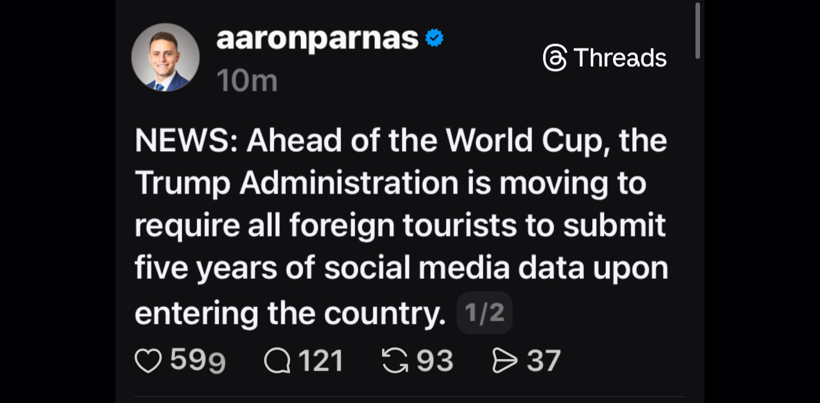The width and height of the screenshot is (820, 403).
Task: Repost using the circular arrows icon
Action: coord(395,361)
